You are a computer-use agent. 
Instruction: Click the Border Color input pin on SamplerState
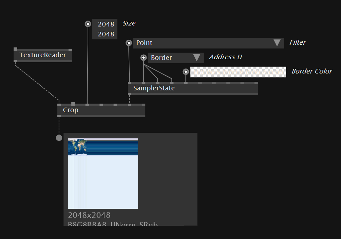(x=186, y=83)
